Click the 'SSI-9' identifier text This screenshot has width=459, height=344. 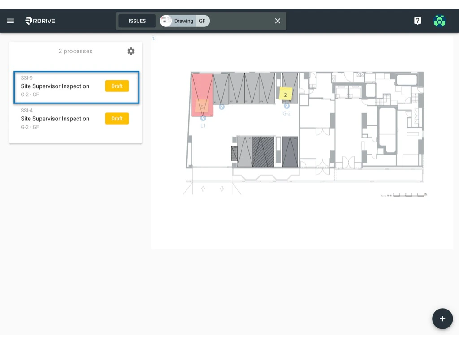tap(26, 78)
